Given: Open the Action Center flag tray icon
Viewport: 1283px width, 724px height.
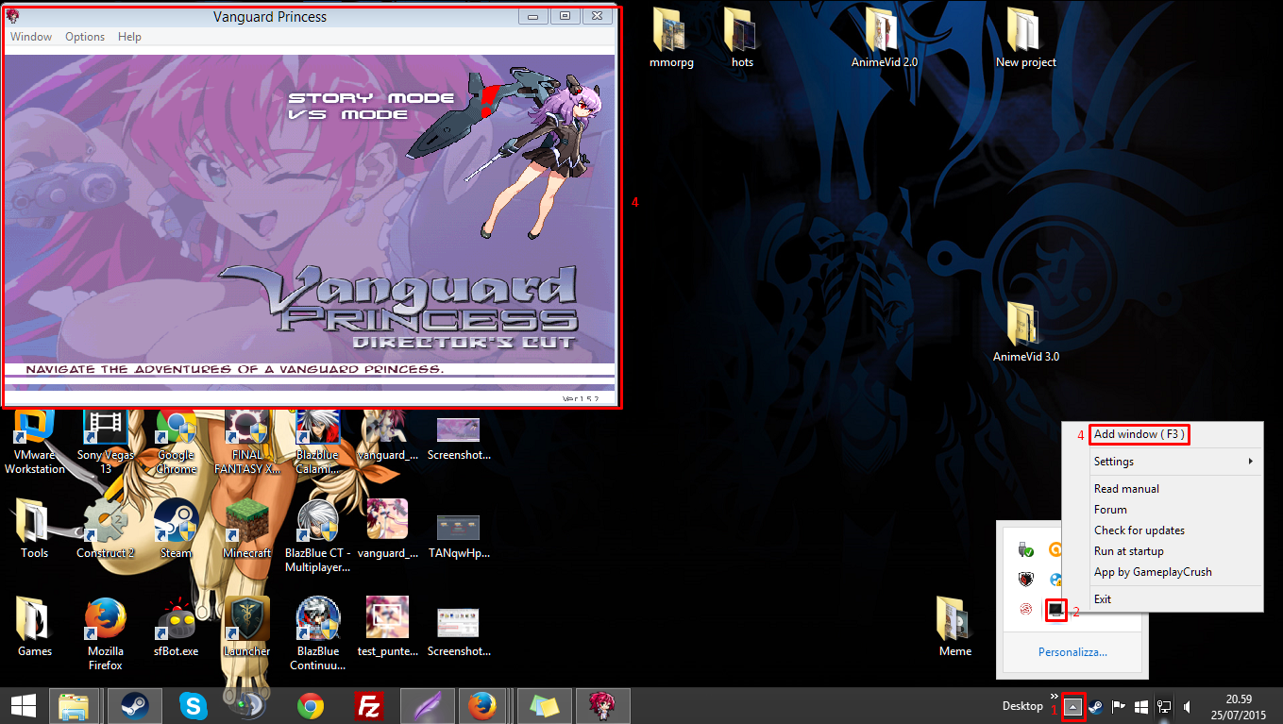Looking at the screenshot, I should coord(1118,706).
